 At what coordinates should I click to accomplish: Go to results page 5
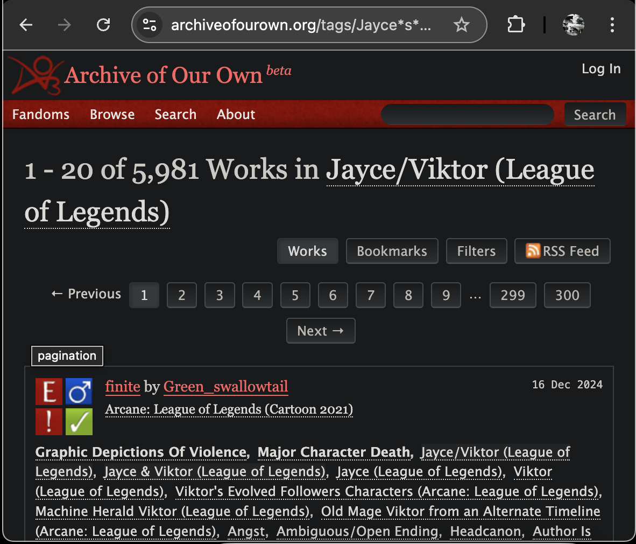pos(295,295)
